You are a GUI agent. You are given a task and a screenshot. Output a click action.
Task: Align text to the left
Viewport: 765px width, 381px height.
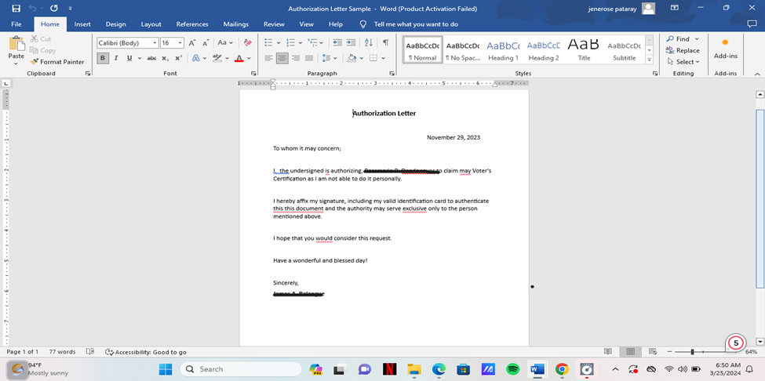tap(269, 58)
